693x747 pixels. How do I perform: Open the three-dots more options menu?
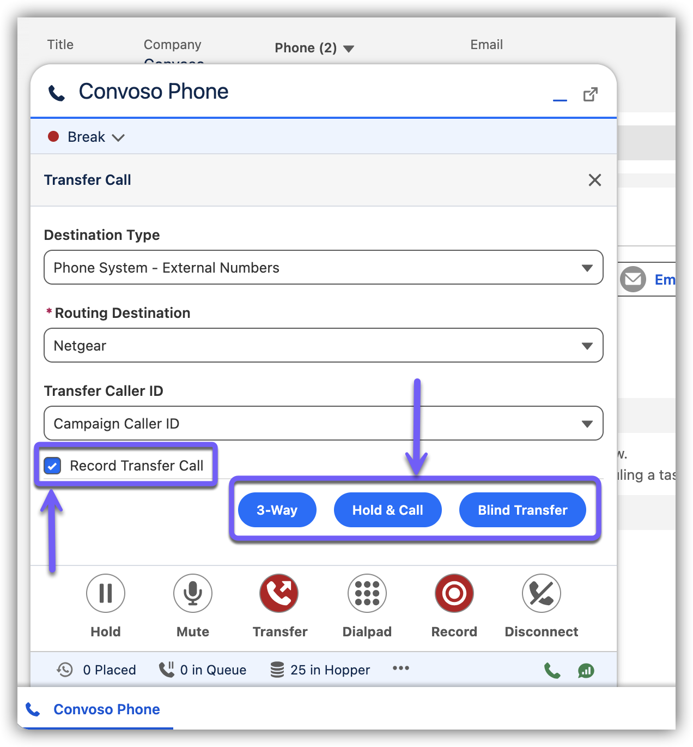point(401,668)
